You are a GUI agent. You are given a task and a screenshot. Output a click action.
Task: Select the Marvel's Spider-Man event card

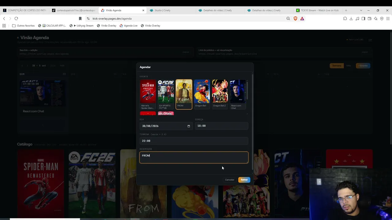[148, 94]
